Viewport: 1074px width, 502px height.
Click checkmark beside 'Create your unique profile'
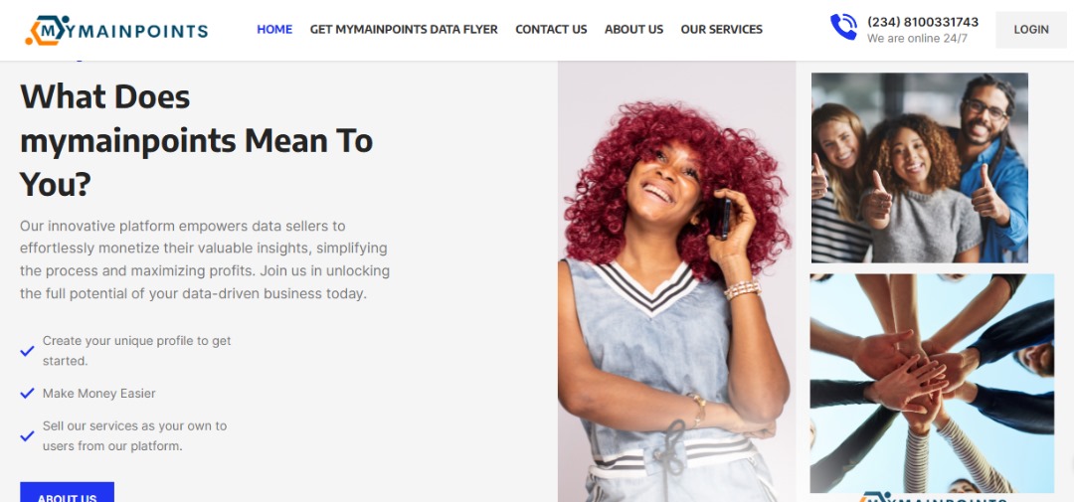pos(28,351)
